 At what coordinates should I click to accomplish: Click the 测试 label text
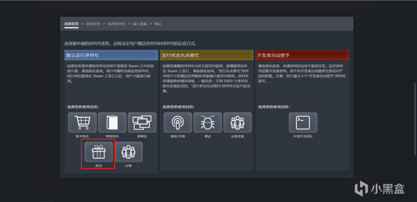pyautogui.click(x=208, y=136)
